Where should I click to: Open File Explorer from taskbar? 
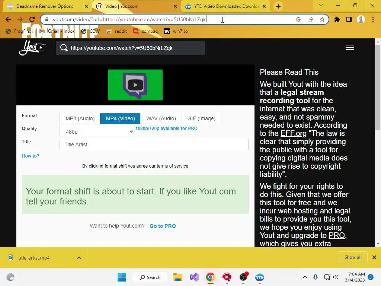[177, 277]
